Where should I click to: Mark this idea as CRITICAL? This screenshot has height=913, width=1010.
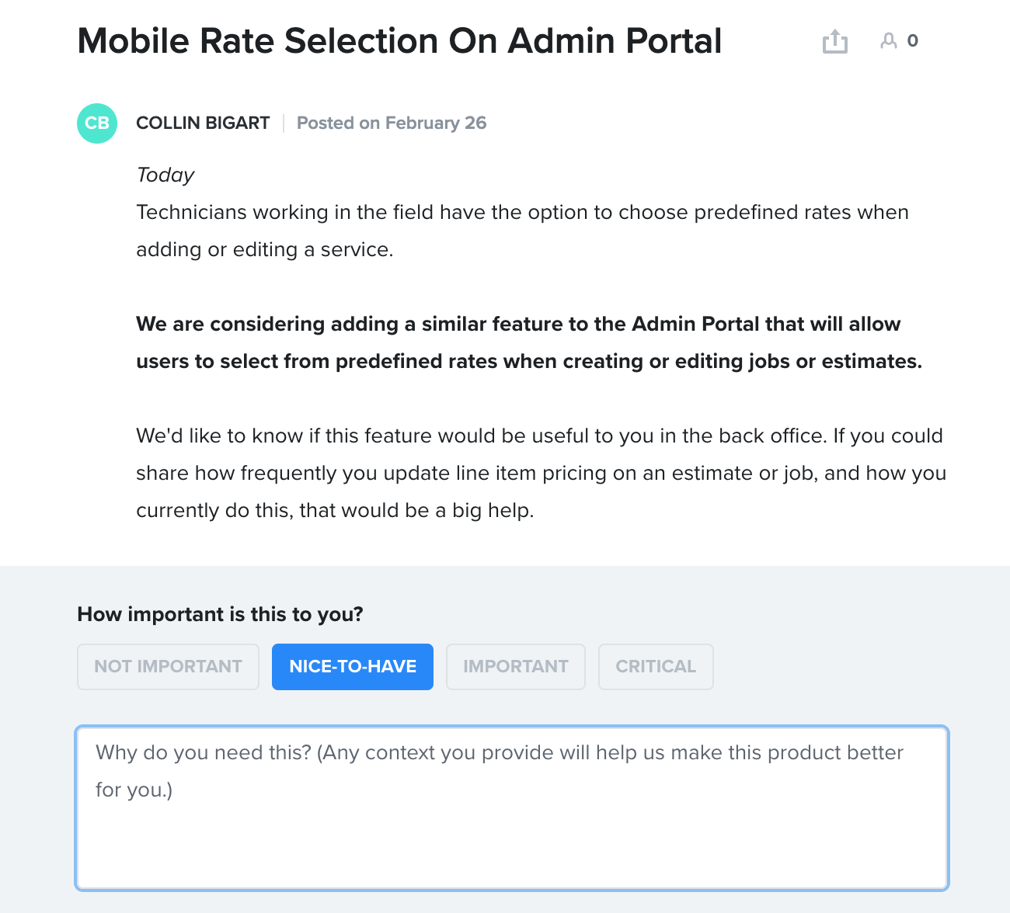tap(656, 666)
